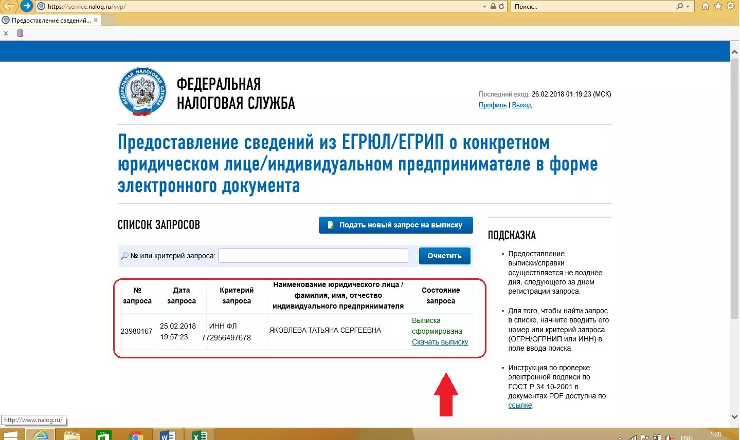Click the "Критерий запроса" column header
740x440 pixels.
pyautogui.click(x=237, y=296)
